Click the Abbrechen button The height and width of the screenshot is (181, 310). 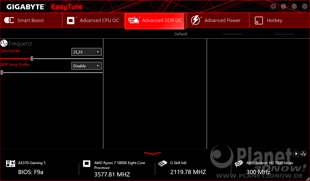pos(284,34)
